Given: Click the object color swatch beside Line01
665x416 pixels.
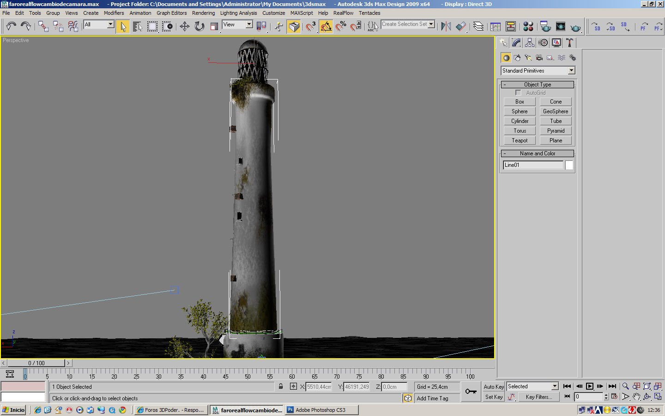Looking at the screenshot, I should [569, 165].
